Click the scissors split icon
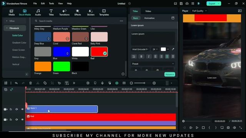 tap(38, 83)
